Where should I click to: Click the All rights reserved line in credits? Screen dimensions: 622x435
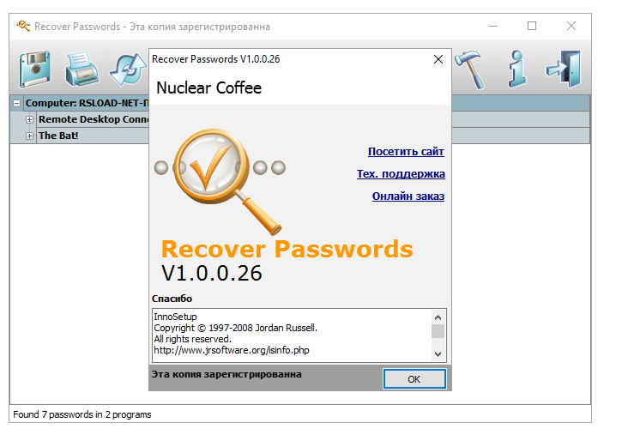pyautogui.click(x=192, y=339)
